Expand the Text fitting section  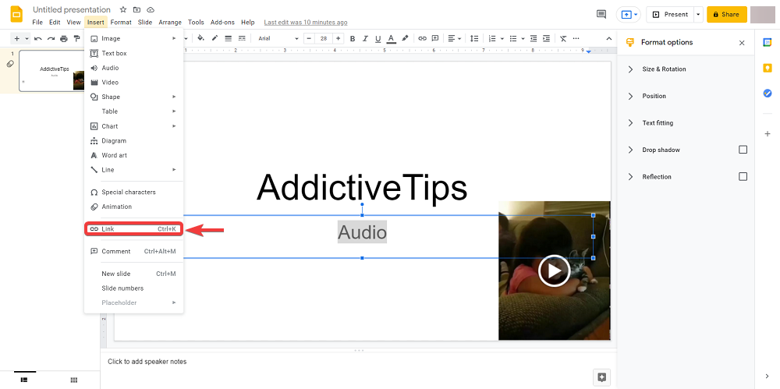(657, 123)
